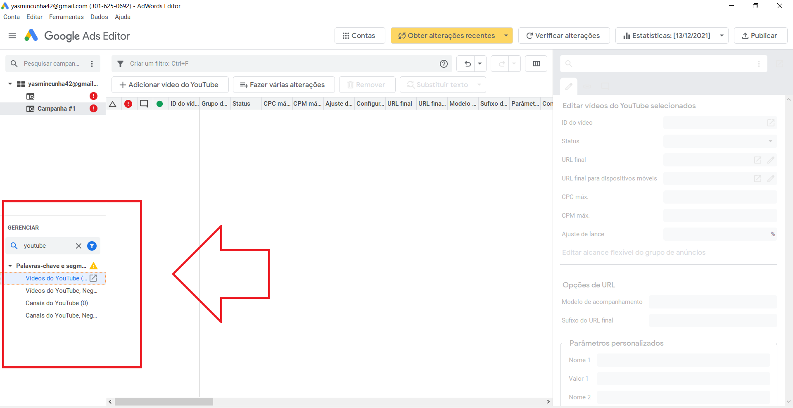Click the Publicar button

760,36
